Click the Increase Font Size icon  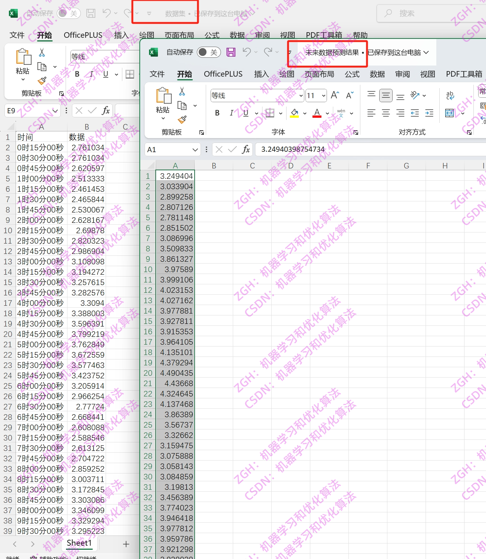(335, 96)
